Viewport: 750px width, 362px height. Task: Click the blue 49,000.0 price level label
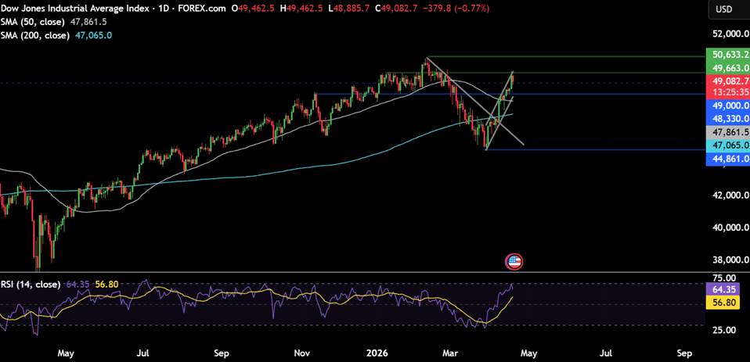tap(727, 105)
